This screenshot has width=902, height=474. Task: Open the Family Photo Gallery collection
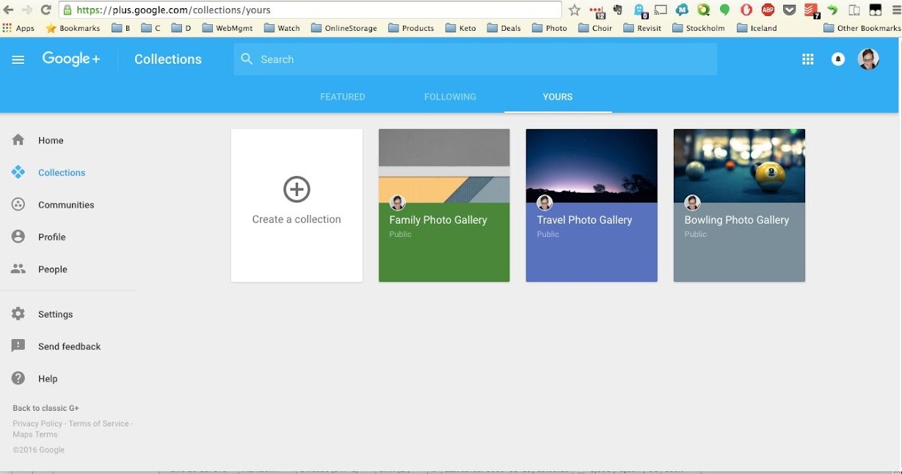444,205
